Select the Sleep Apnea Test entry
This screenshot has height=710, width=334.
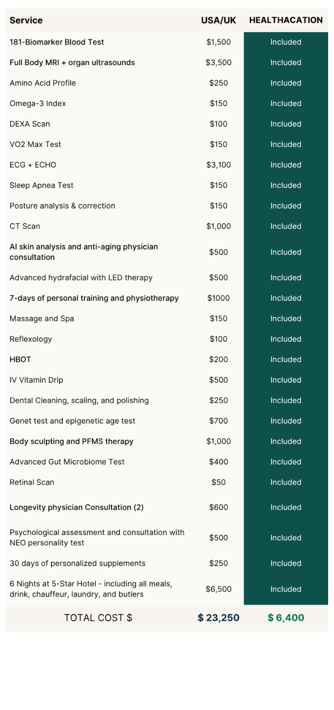tap(41, 185)
